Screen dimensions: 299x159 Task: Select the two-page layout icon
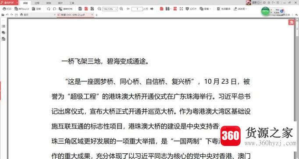167,9
